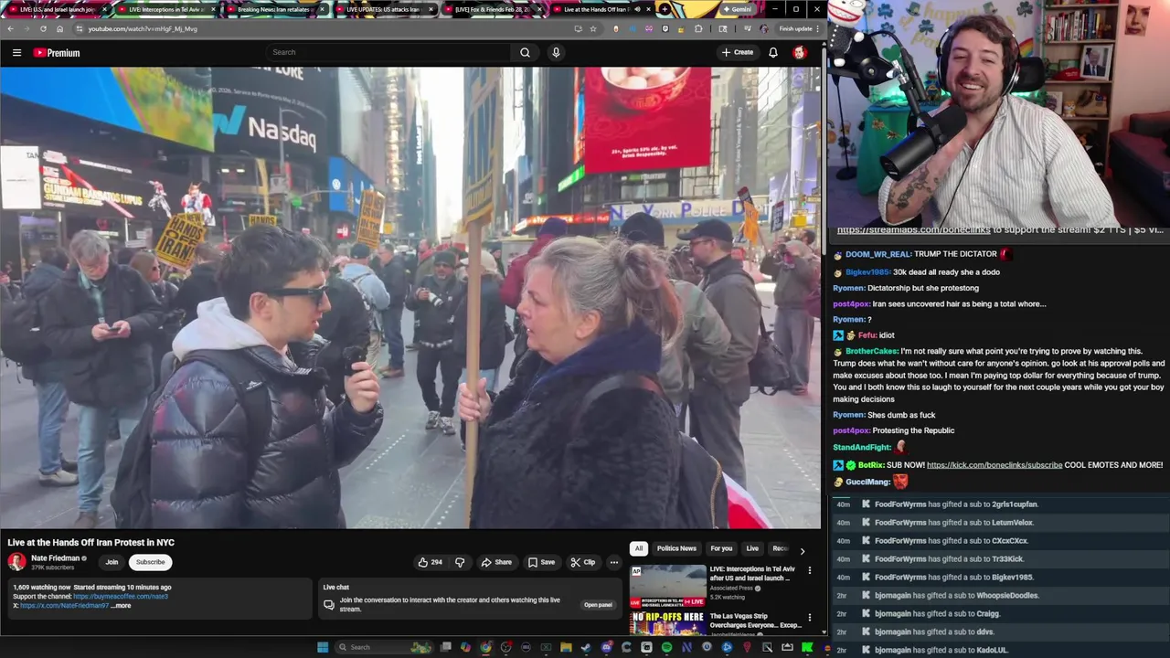This screenshot has width=1170, height=658.
Task: Open streamlabs.com/boneclinks link in chat
Action: point(913,230)
